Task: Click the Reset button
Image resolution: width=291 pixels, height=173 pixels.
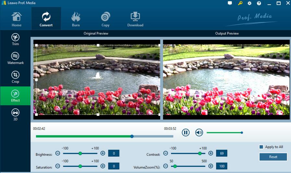Action: (x=273, y=157)
